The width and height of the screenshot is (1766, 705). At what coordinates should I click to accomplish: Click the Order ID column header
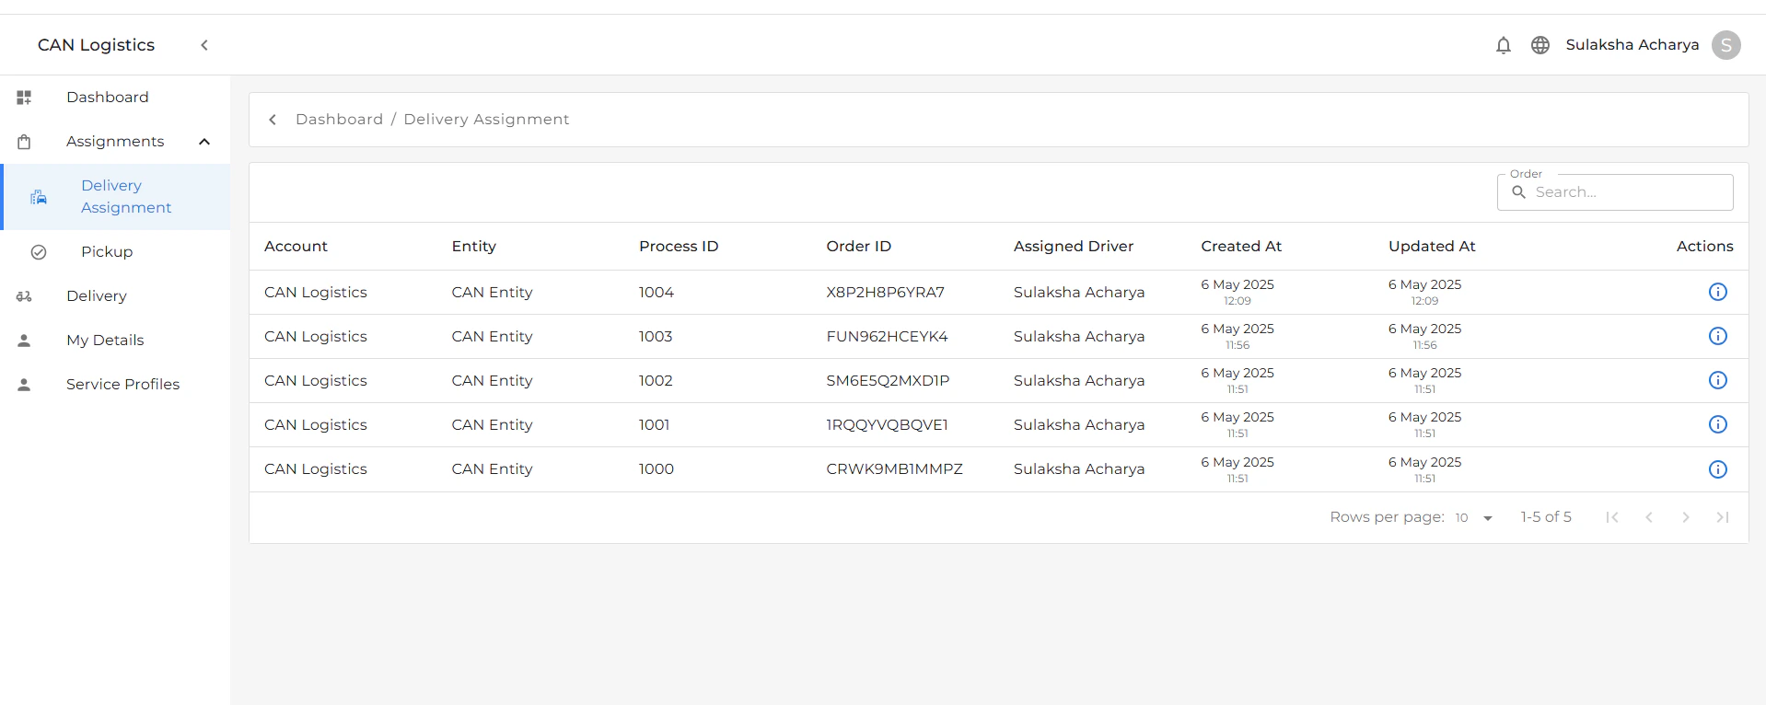coord(858,247)
